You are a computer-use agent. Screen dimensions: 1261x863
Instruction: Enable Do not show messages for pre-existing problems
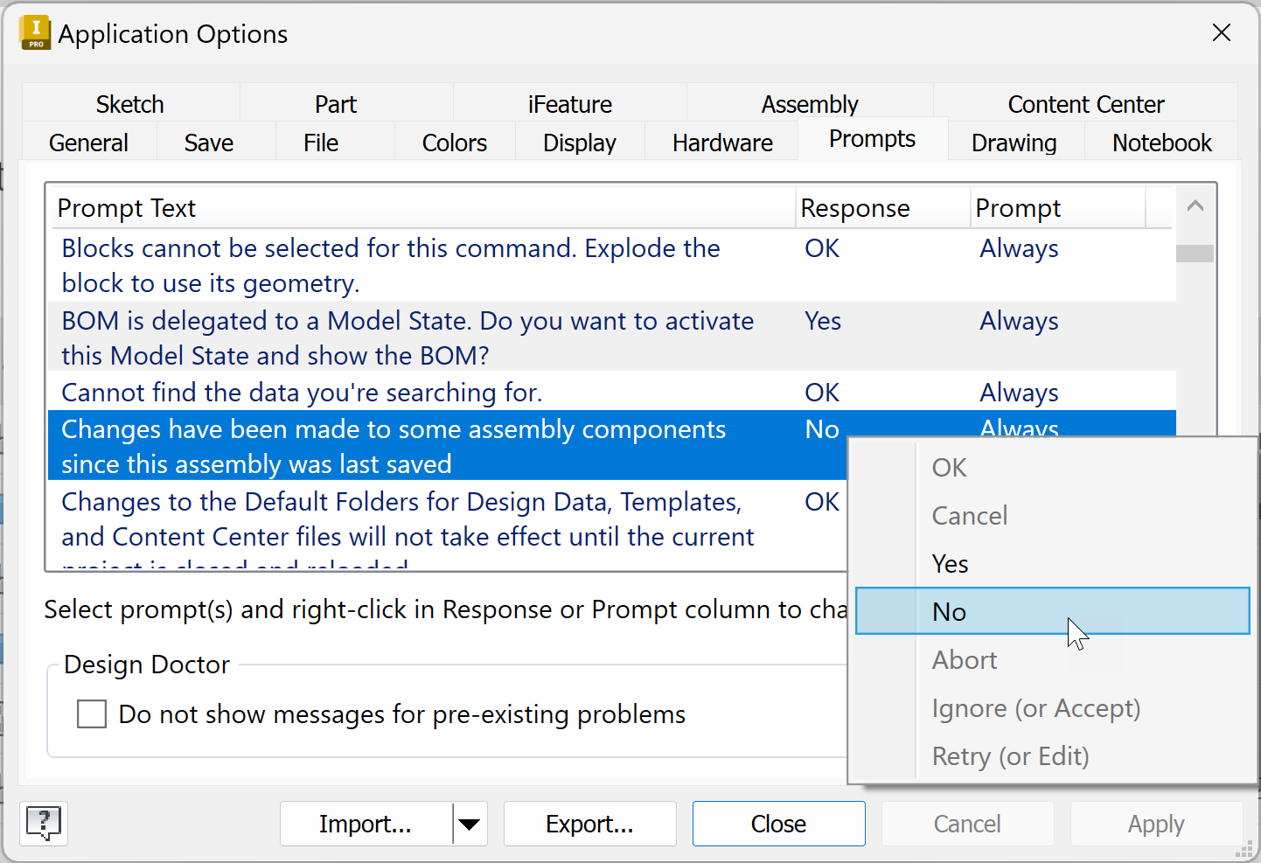point(92,714)
